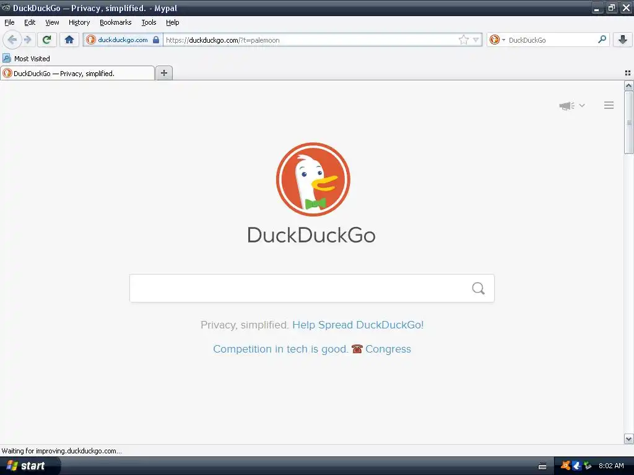The height and width of the screenshot is (475, 634).
Task: Click the vertical scrollbar thumb
Action: pos(628,122)
